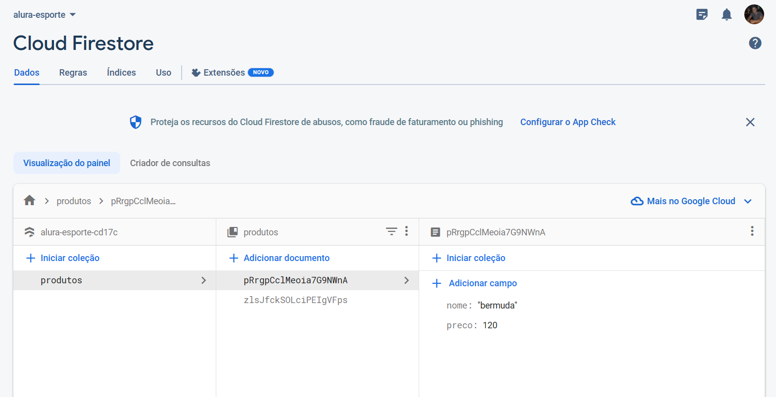Screen dimensions: 776x397
Task: Expand the pRrgpCclMeoia7G9NWnA document row arrow
Action: [406, 280]
